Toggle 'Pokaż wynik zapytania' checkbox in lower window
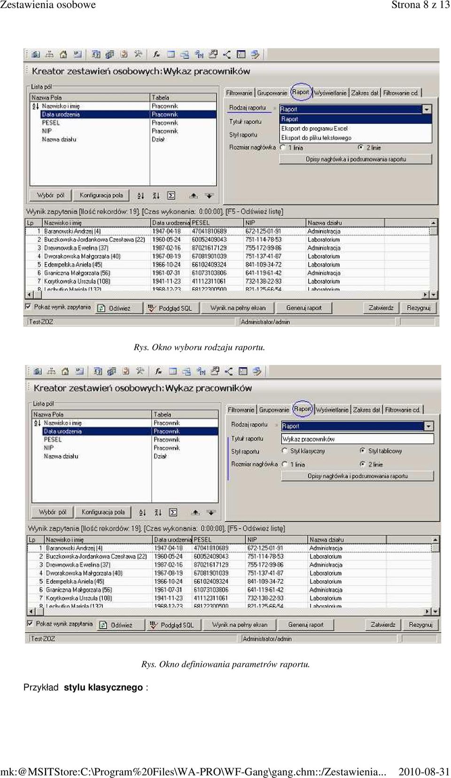Screen dimensions: 451x778 [30, 624]
